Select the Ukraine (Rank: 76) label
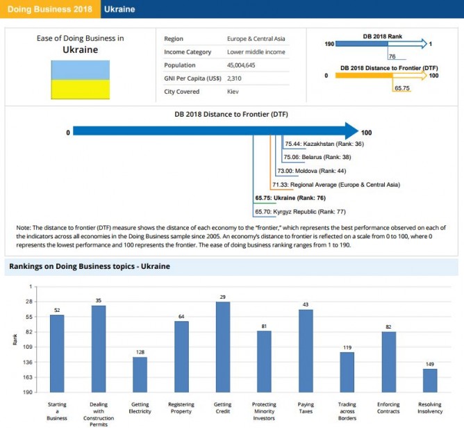Screen dimensions: 464x428 pyautogui.click(x=291, y=197)
